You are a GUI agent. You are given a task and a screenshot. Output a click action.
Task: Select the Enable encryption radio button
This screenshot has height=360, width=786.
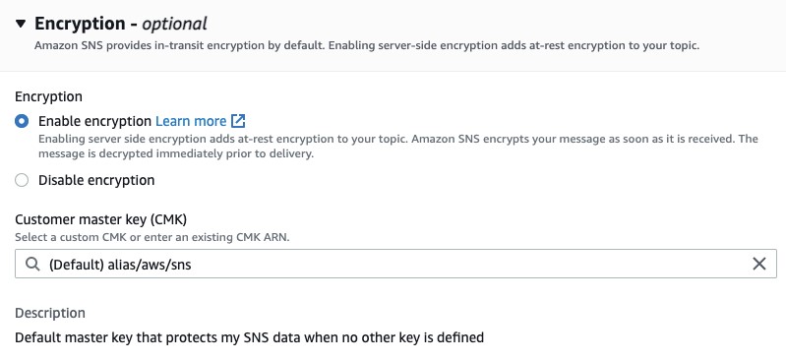click(x=22, y=121)
